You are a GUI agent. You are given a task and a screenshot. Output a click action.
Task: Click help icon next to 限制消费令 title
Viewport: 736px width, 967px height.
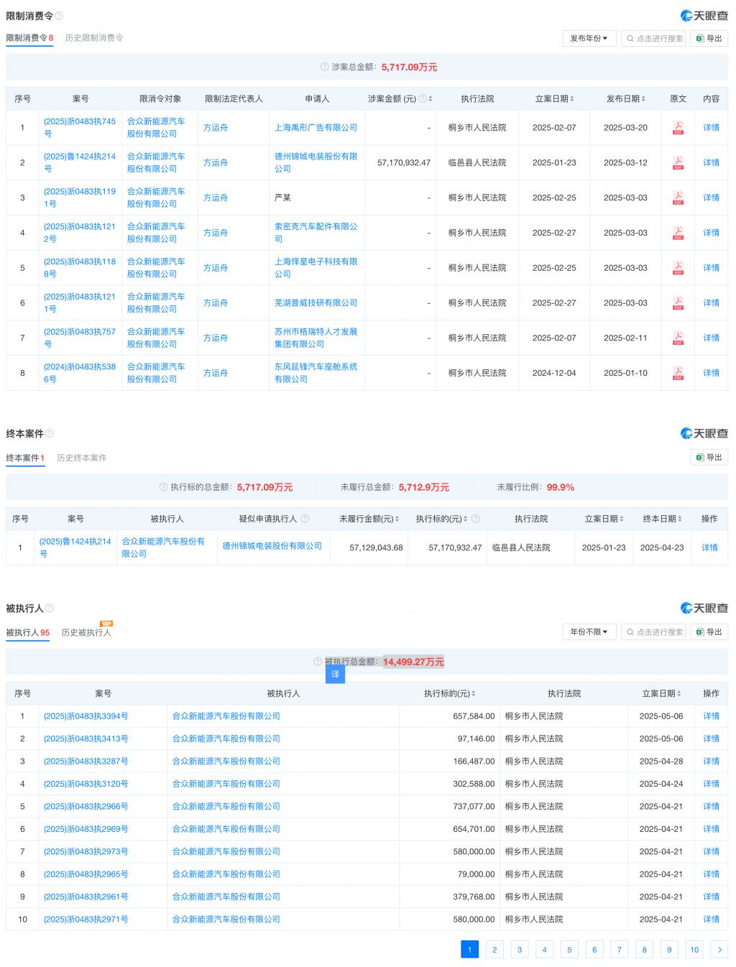pos(59,16)
